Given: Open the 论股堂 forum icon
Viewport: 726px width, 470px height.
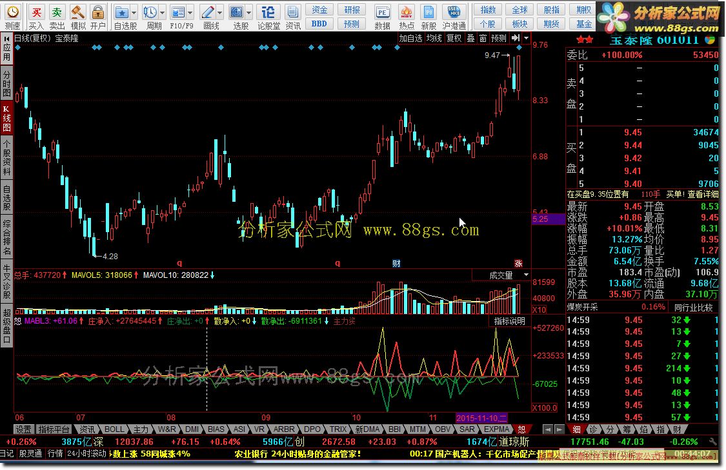Looking at the screenshot, I should [x=268, y=12].
